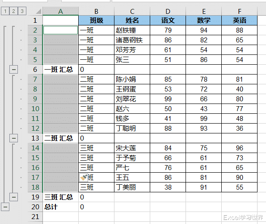266x224 pixels.
Task: Collapse the 总计 outline group
Action: [x=5, y=207]
